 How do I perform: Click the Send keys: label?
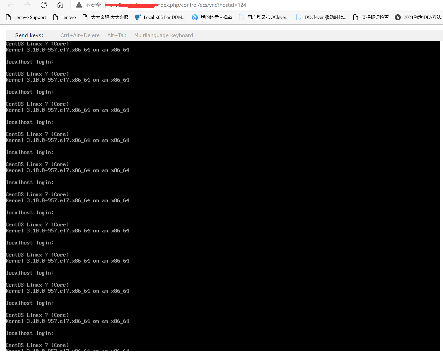(x=29, y=35)
